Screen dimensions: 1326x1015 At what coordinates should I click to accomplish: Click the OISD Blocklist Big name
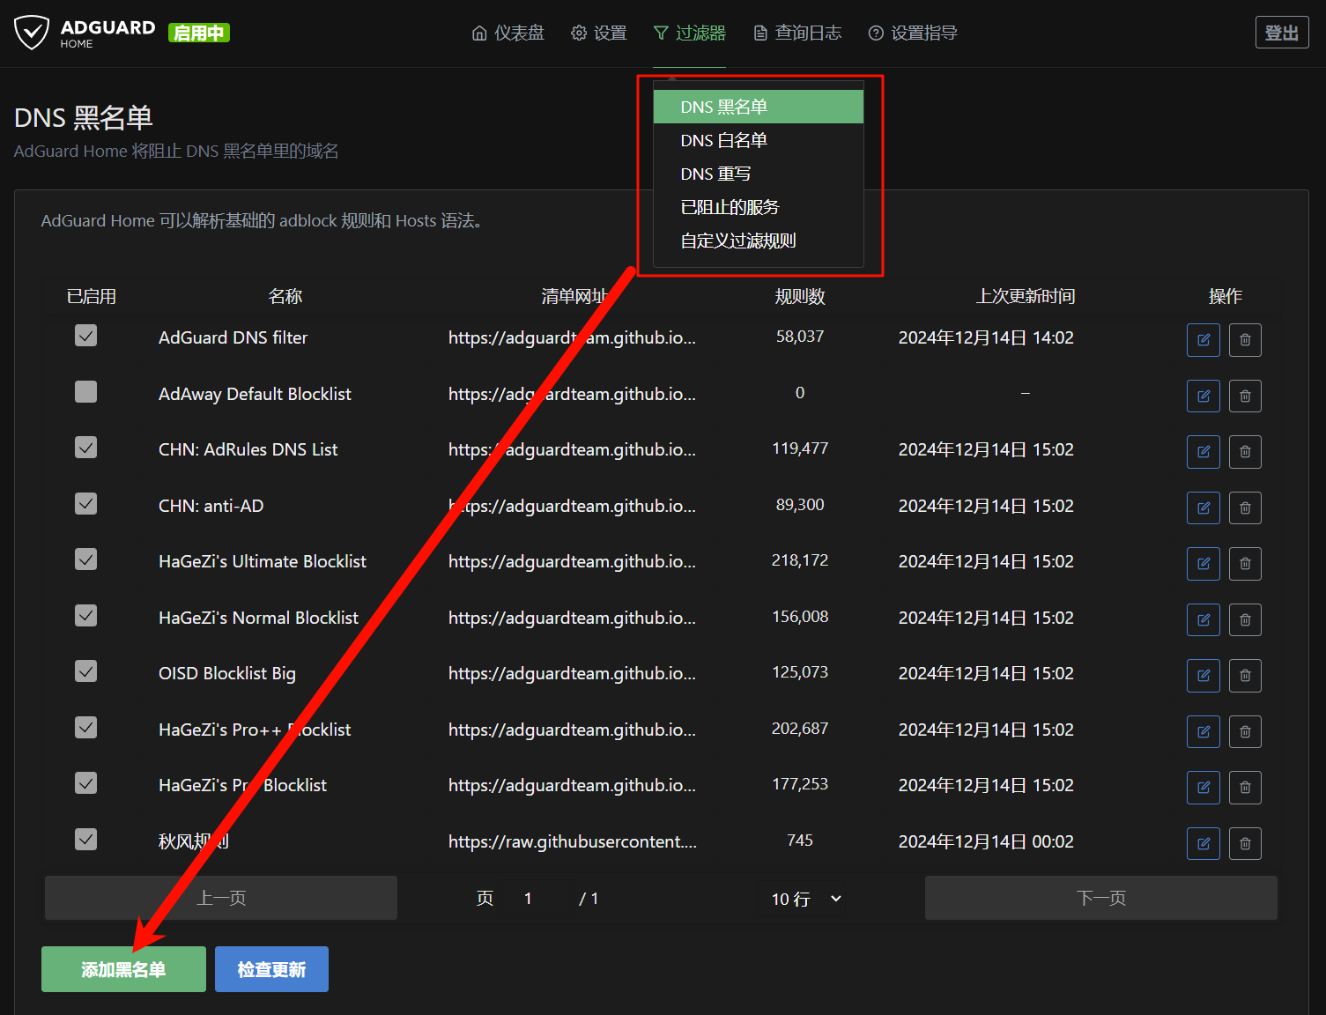coord(227,673)
